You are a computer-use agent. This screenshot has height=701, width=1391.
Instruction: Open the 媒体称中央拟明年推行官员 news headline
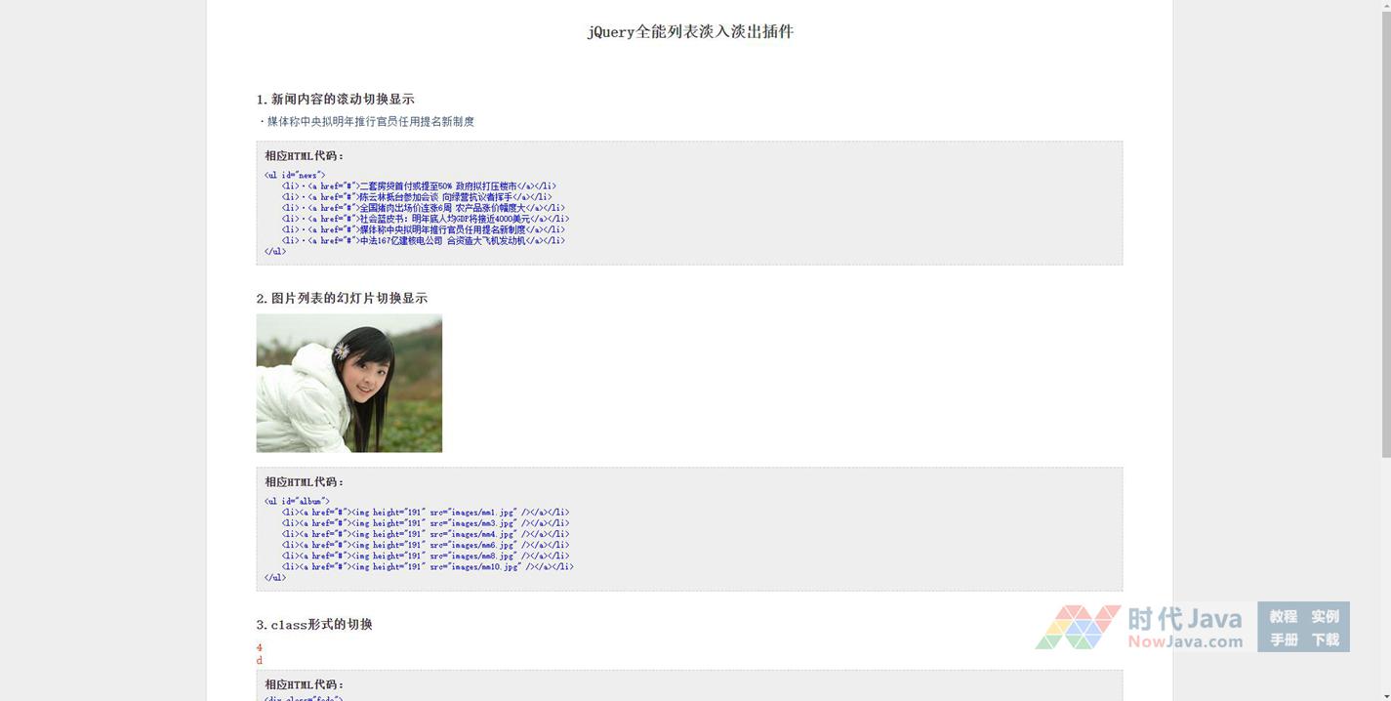click(370, 122)
